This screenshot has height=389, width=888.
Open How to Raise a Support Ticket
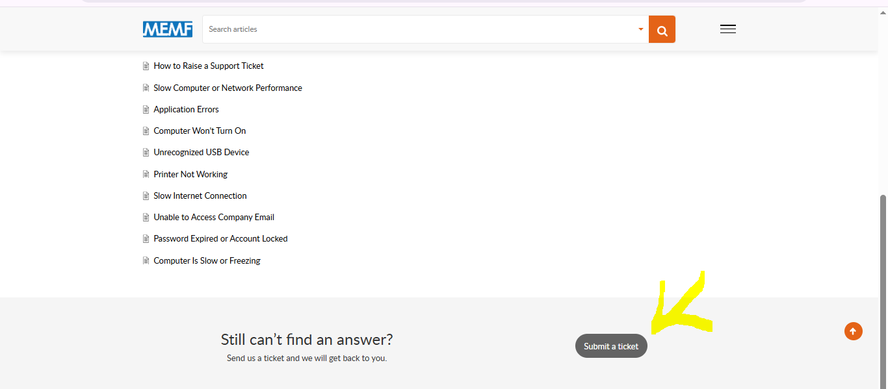tap(209, 66)
